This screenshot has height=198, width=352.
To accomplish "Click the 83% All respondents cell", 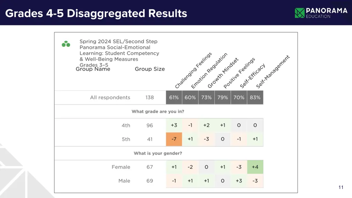I will (x=255, y=97).
